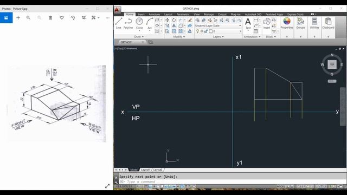Click the fullscreen arrow in Photos window
Image resolution: width=347 pixels, height=195 pixels.
point(107,186)
